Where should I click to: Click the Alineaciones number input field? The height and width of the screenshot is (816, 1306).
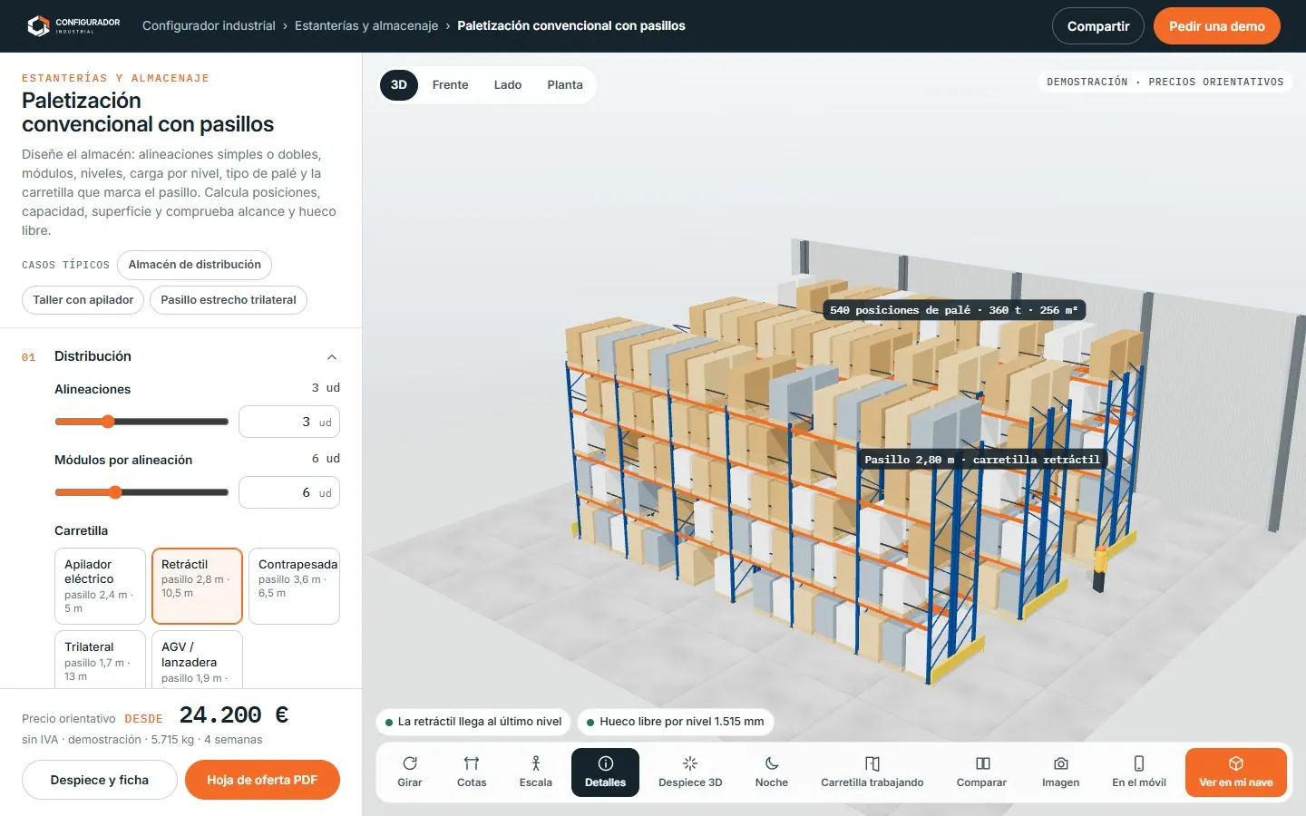289,422
